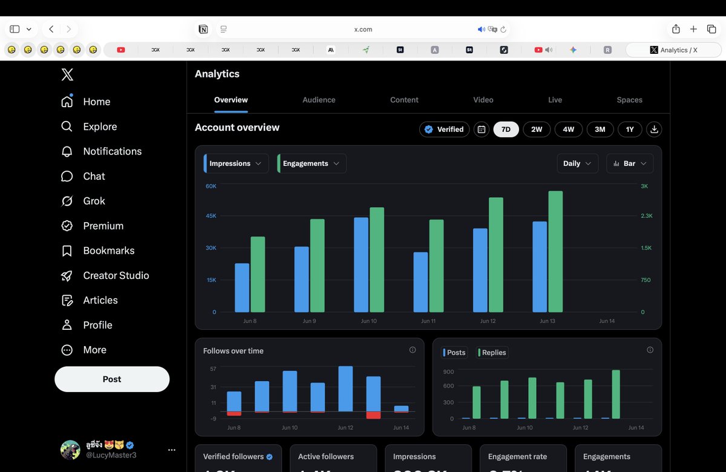
Task: Switch to the Live tab
Action: tap(555, 100)
